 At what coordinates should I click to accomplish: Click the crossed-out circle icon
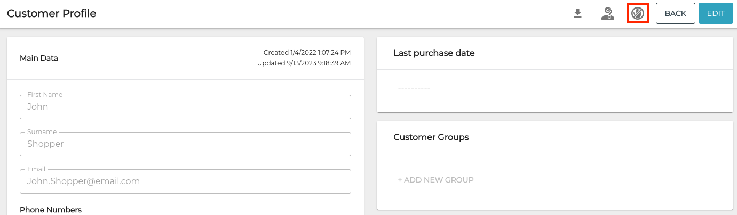point(637,13)
